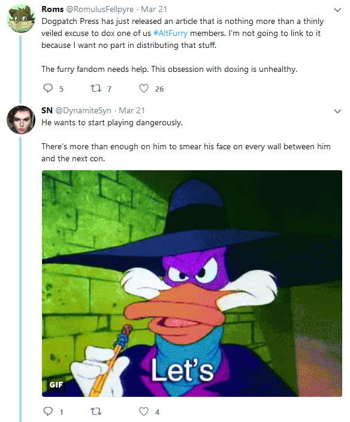This screenshot has width=350, height=422.
Task: Click the Roms display name
Action: 53,9
